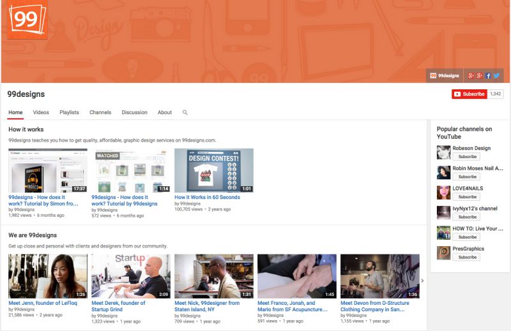Play the watched 1:14 tutorial thumbnail
The width and height of the screenshot is (511, 331).
131,170
